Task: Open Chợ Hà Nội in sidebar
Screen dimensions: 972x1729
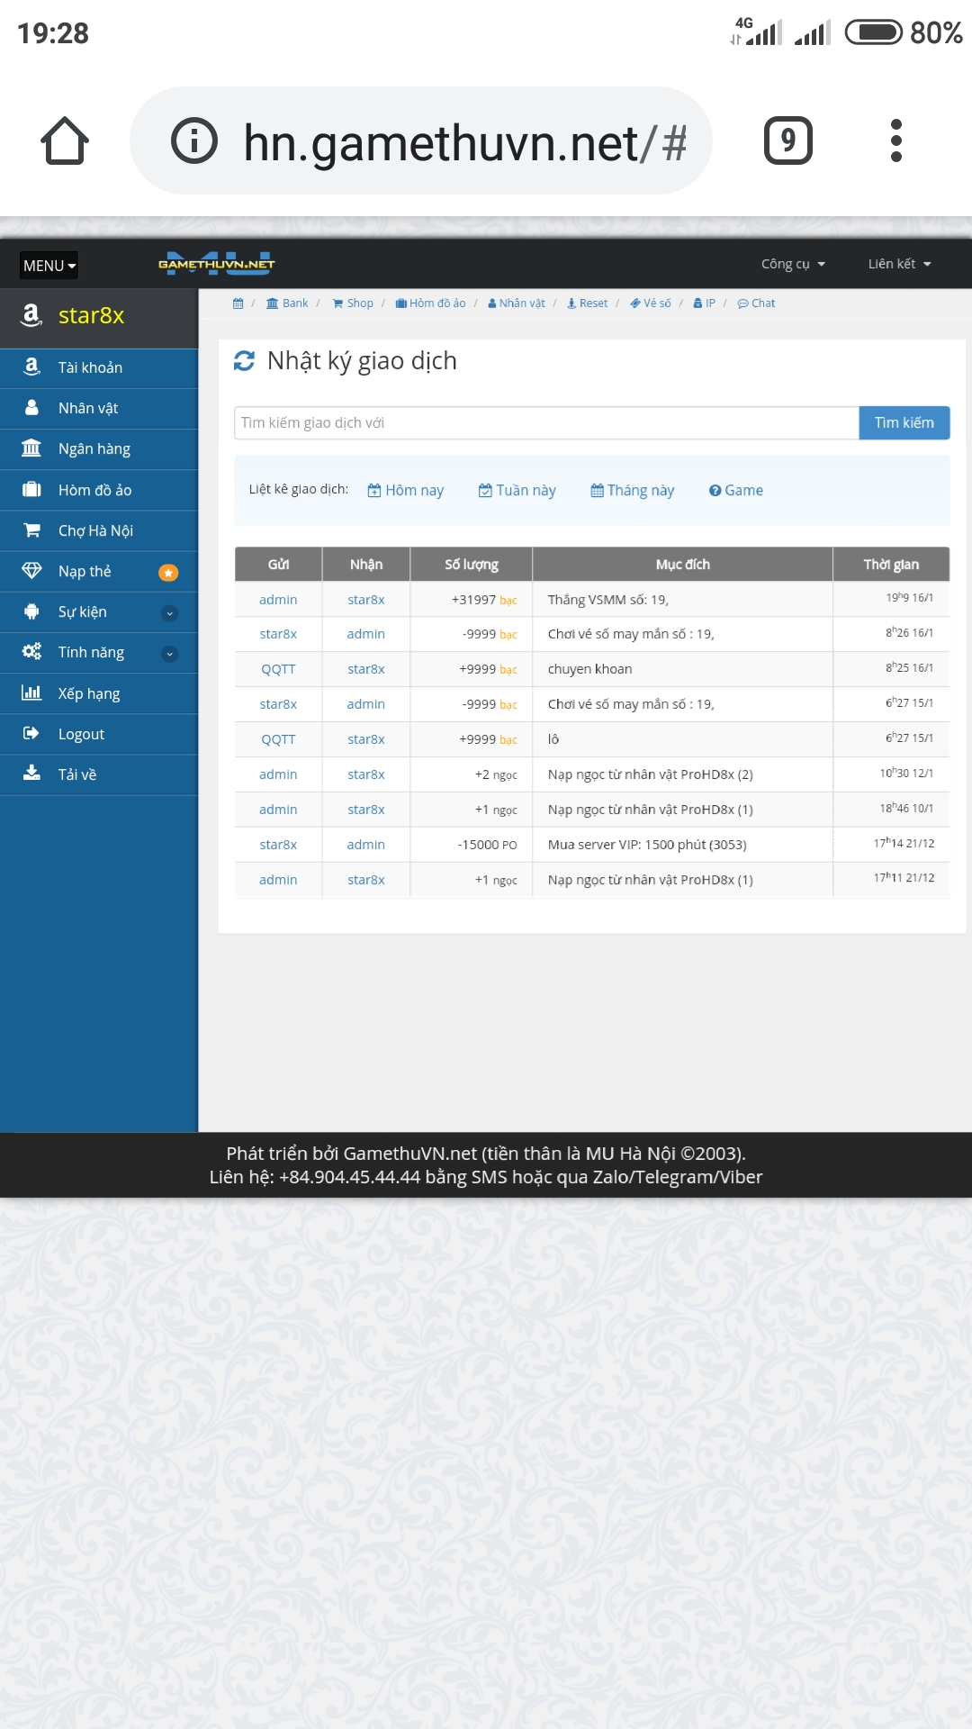Action: pyautogui.click(x=99, y=530)
